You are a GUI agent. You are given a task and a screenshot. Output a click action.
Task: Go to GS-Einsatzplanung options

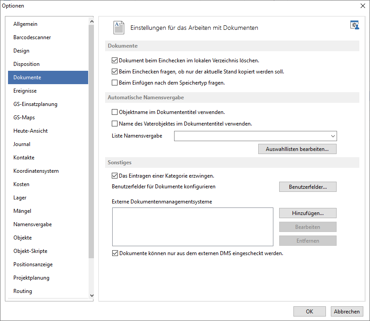click(x=48, y=104)
